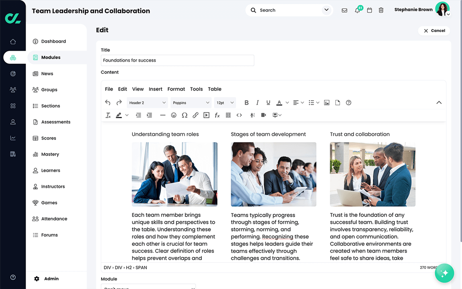This screenshot has width=462, height=289.
Task: Expand the 12pt font size dropdown
Action: (x=225, y=103)
